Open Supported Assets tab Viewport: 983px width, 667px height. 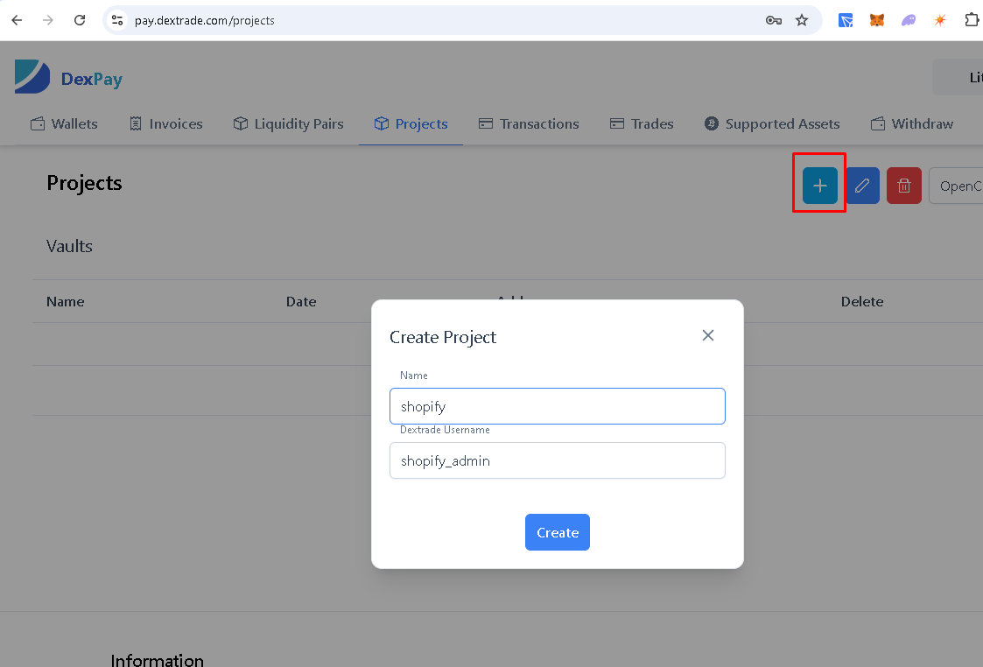[x=772, y=124]
